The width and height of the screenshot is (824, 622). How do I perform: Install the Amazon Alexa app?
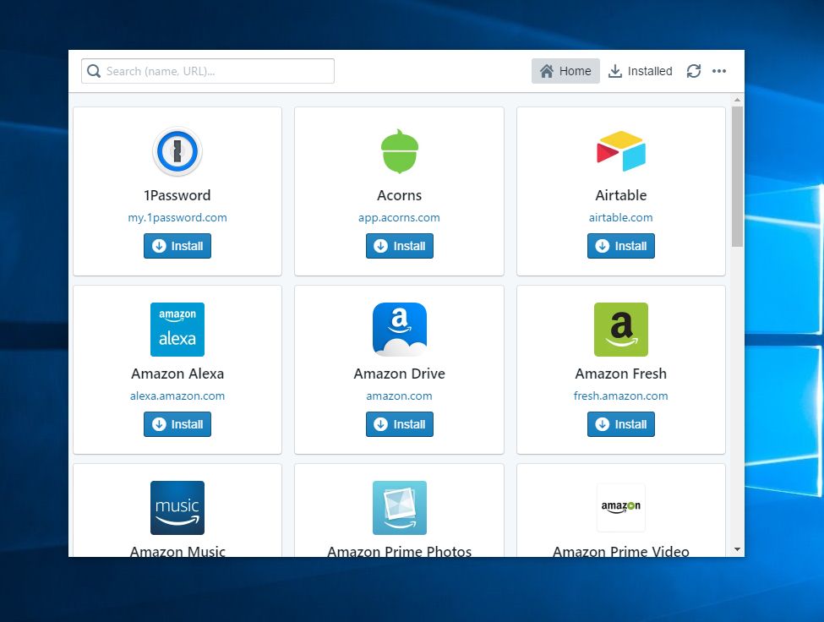(177, 424)
